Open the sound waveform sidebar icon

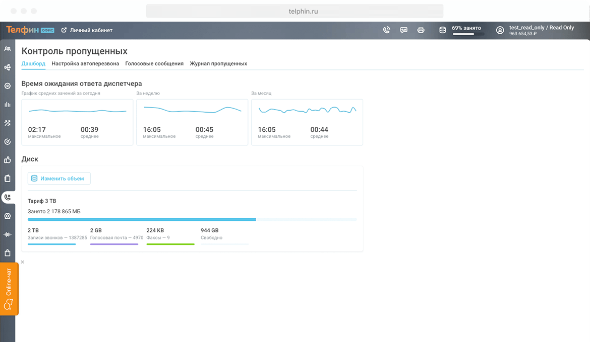8,234
